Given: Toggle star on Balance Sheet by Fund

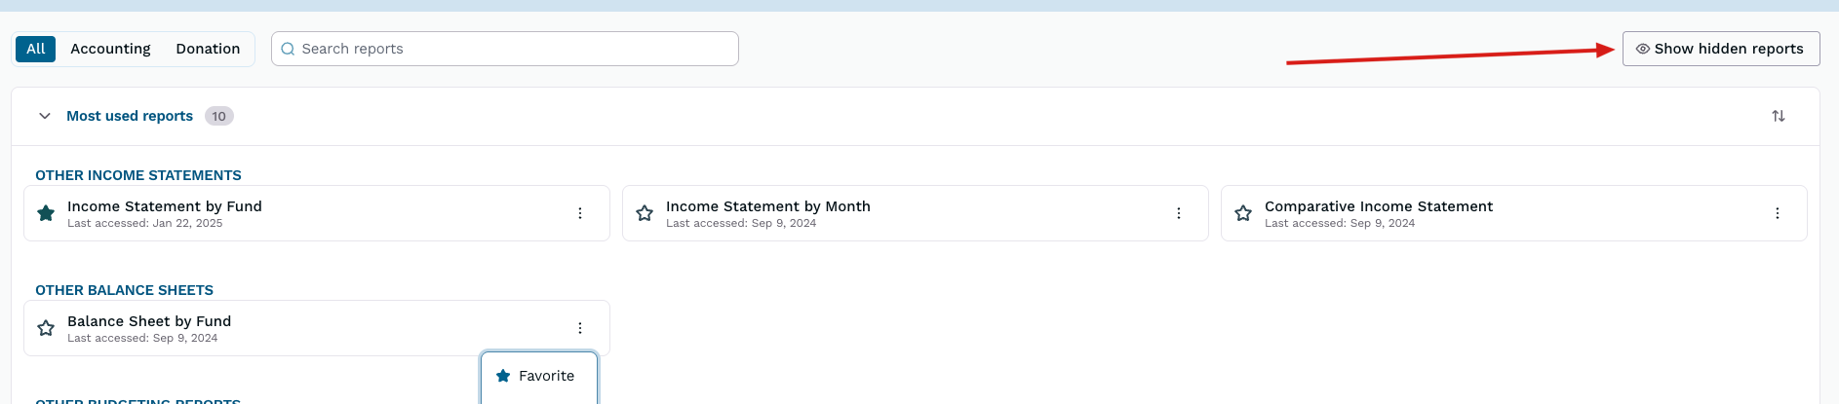Looking at the screenshot, I should tap(46, 328).
